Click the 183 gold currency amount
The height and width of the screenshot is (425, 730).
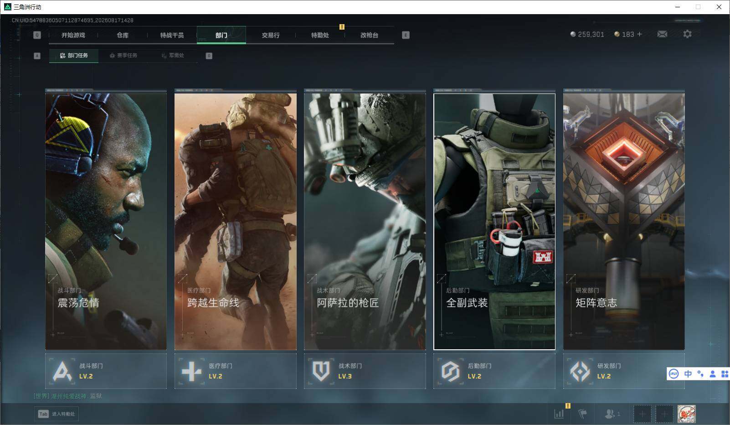pyautogui.click(x=628, y=34)
